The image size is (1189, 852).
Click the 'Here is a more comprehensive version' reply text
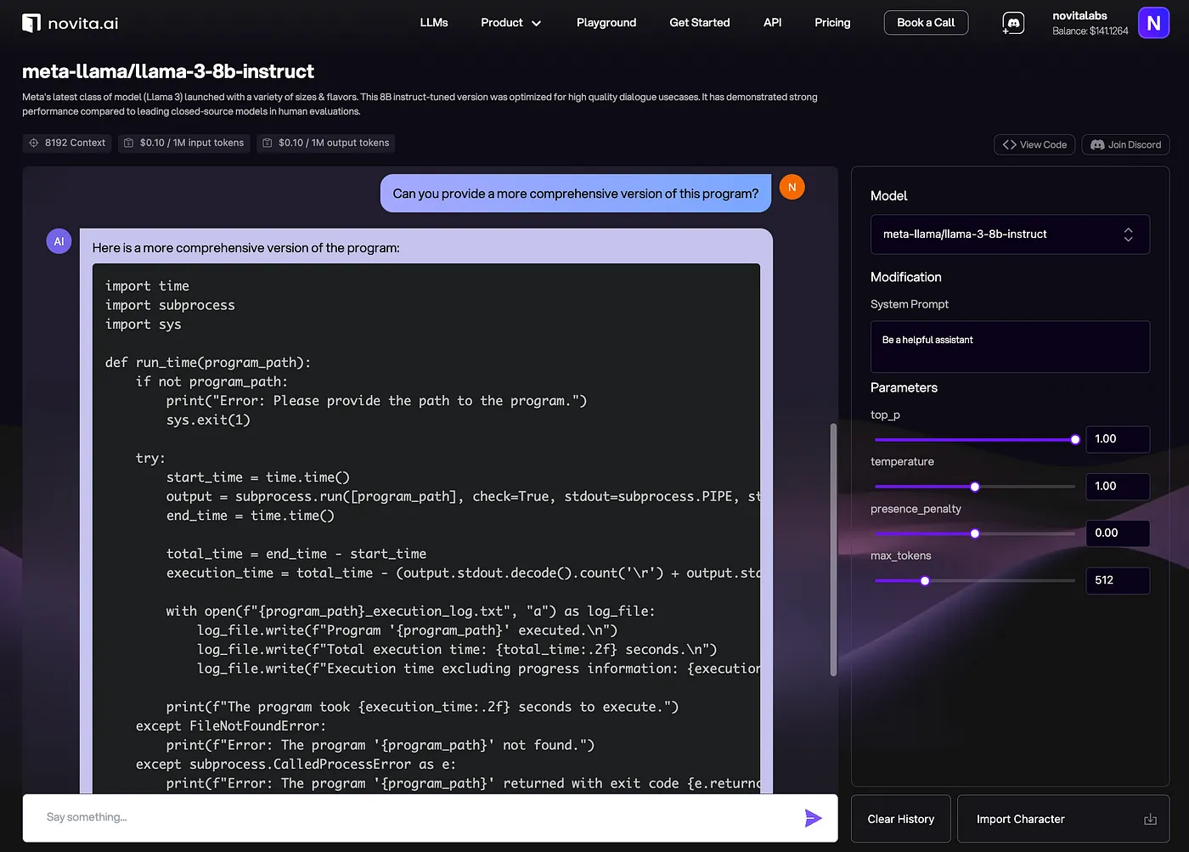245,248
